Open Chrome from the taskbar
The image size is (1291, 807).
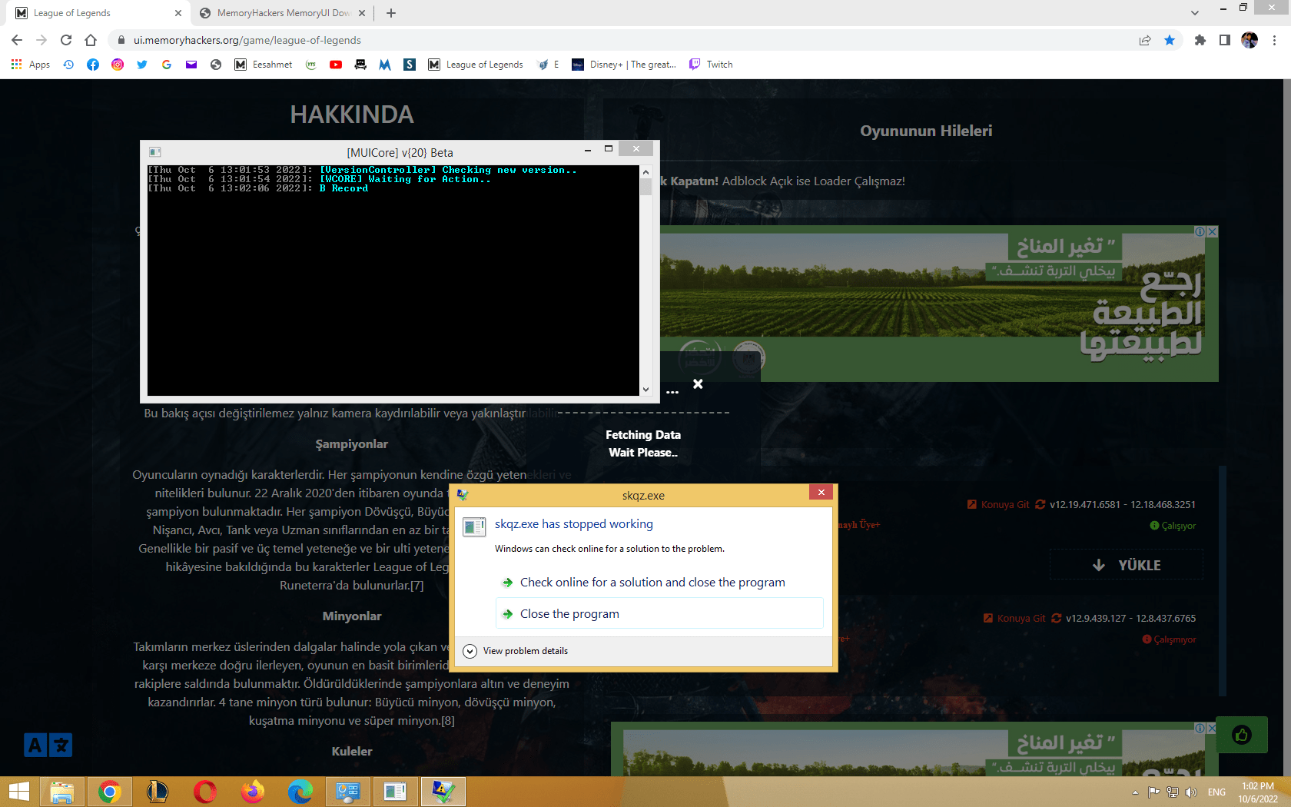tap(110, 792)
